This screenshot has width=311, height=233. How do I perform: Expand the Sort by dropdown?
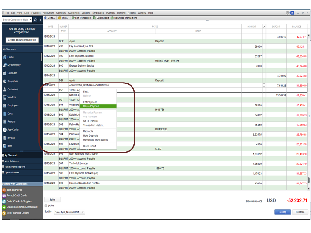(83, 212)
